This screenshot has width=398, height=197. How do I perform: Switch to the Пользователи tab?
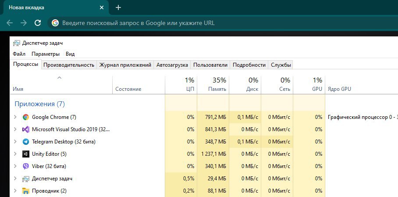point(210,65)
